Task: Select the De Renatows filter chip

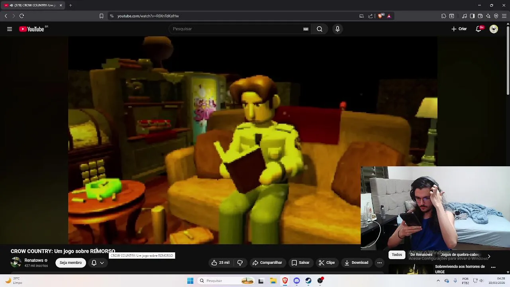Action: (x=421, y=255)
